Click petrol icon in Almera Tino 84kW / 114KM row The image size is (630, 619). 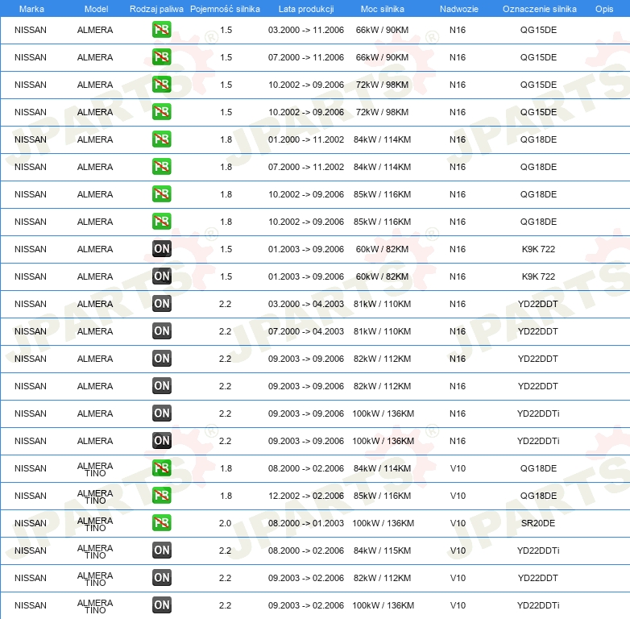pyautogui.click(x=161, y=467)
